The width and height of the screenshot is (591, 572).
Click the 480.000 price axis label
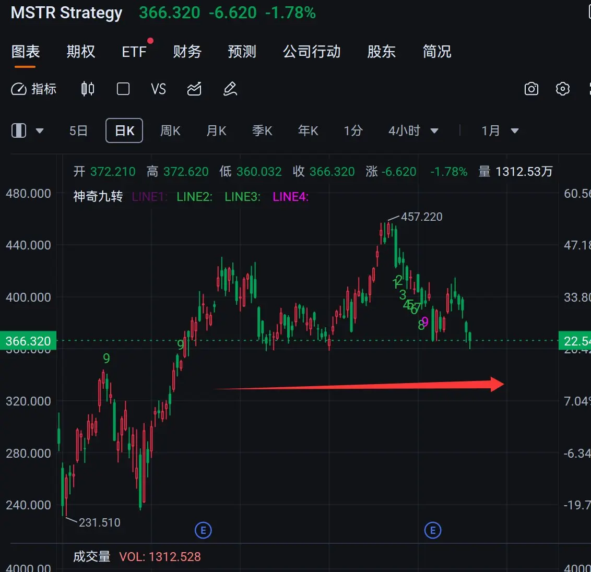click(x=28, y=194)
